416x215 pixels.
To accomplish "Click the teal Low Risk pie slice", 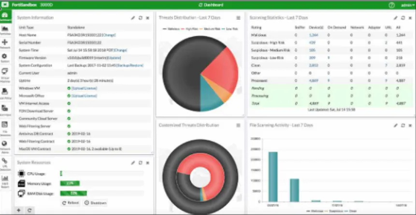I will [210, 98].
